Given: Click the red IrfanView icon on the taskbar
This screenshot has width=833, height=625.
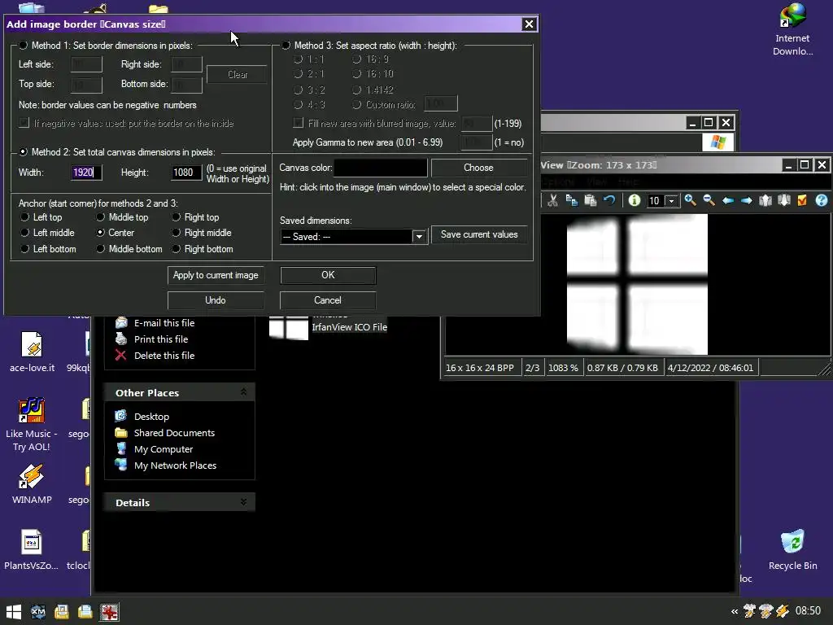Looking at the screenshot, I should 110,612.
